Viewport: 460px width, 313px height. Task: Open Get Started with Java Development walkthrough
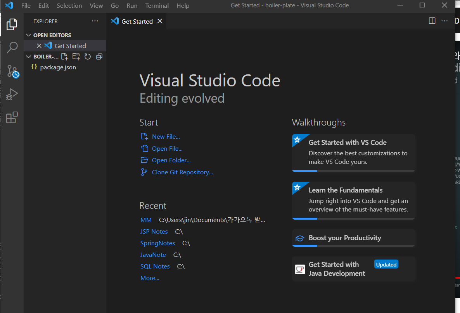(353, 269)
